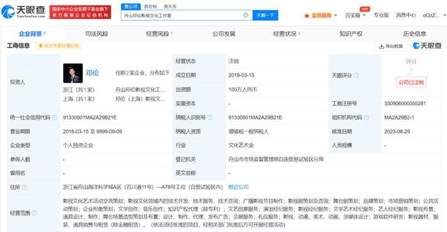Click the Tianyancha logo to go home

[24, 12]
